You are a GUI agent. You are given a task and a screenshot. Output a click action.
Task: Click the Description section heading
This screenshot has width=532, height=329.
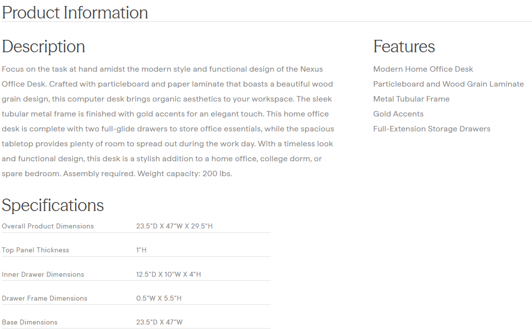click(43, 46)
